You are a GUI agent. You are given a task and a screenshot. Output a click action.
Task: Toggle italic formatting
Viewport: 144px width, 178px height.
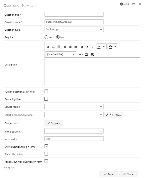(87, 47)
